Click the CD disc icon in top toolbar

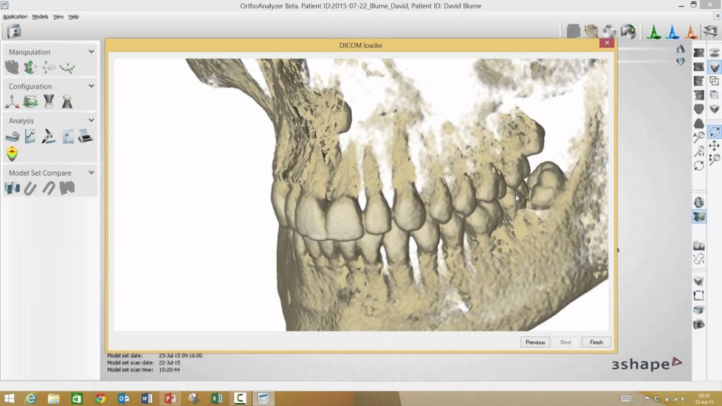(608, 32)
